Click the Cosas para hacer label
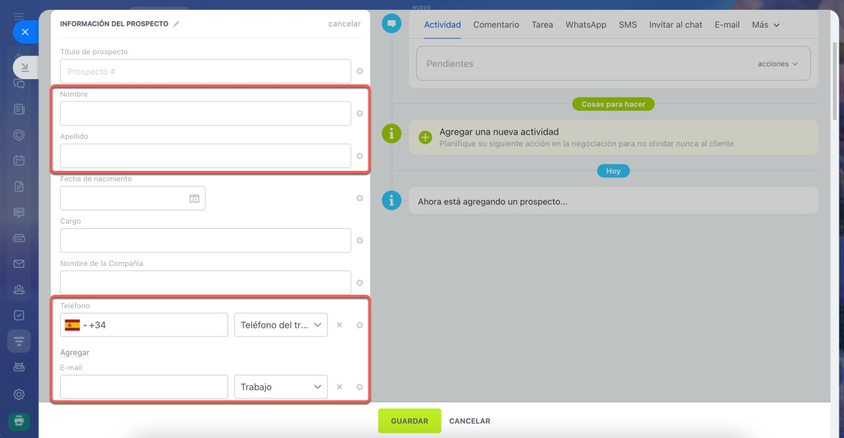 pos(613,104)
